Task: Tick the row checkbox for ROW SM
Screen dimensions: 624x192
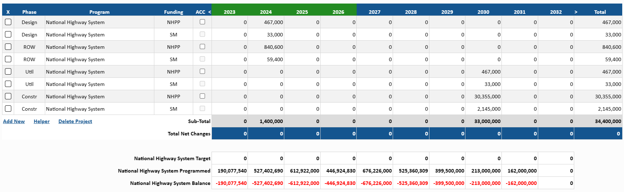Action: tap(8, 59)
